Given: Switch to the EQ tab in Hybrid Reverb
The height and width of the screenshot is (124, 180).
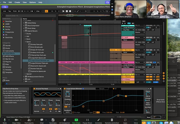Looking at the screenshot, I should pos(114,89).
